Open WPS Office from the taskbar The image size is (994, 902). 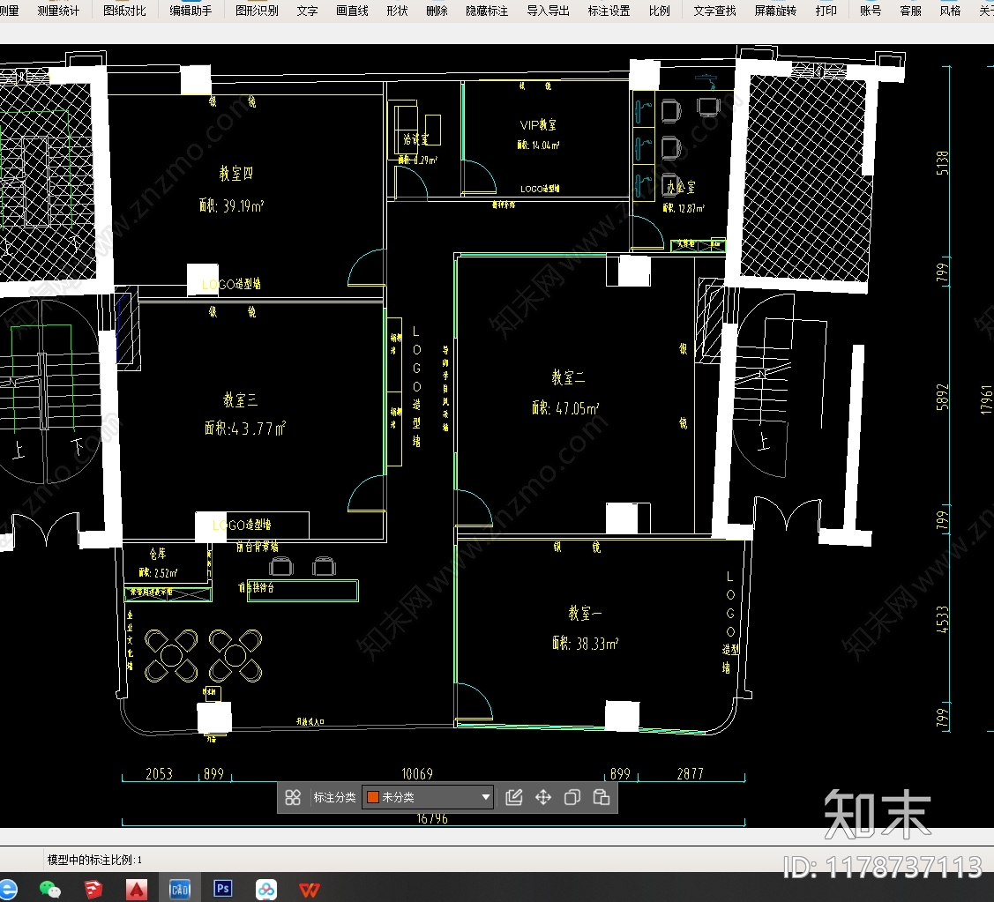tap(310, 890)
